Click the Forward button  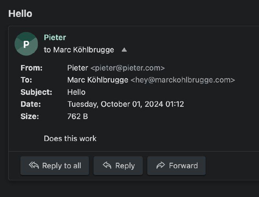click(176, 166)
